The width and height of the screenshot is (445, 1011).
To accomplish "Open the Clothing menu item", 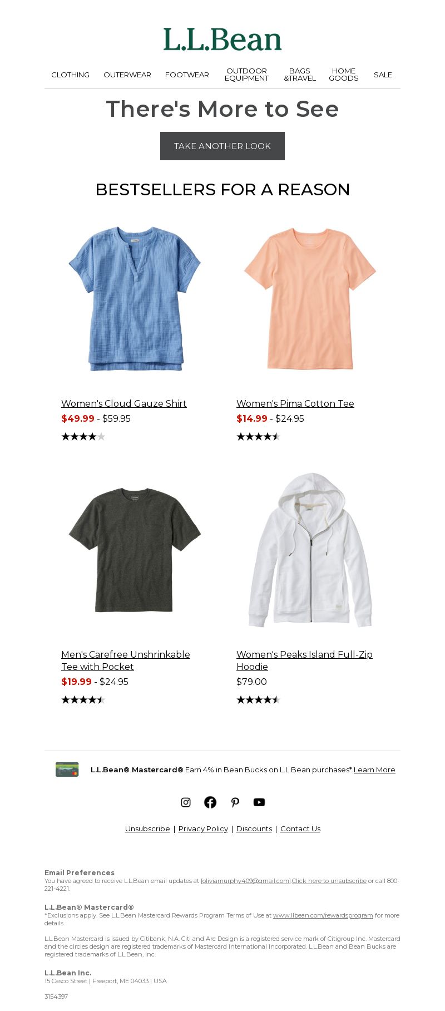I will 70,75.
